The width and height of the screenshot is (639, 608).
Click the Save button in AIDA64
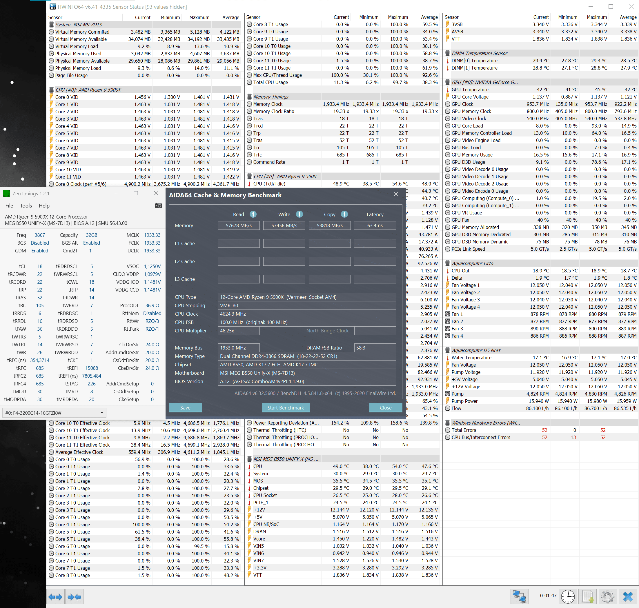(x=186, y=408)
